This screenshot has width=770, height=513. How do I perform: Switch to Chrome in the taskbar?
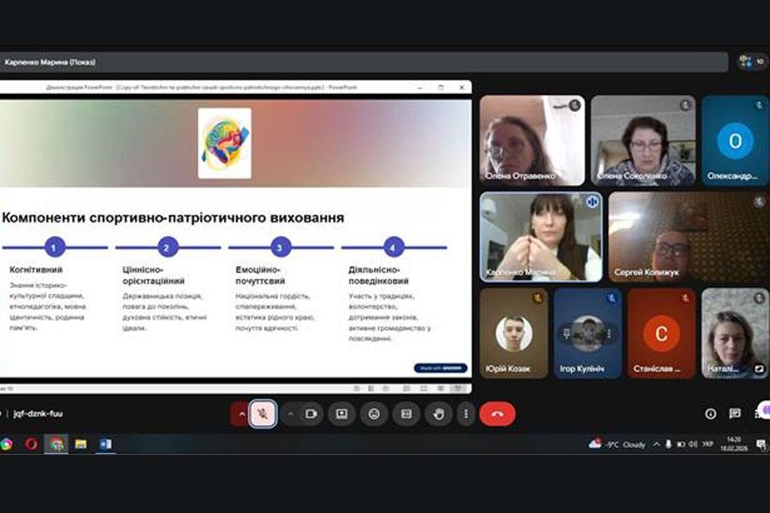pyautogui.click(x=56, y=445)
